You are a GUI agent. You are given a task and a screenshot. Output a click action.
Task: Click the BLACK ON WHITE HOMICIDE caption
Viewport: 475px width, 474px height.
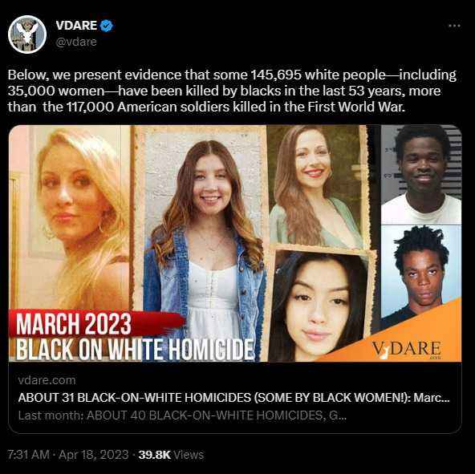(135, 349)
